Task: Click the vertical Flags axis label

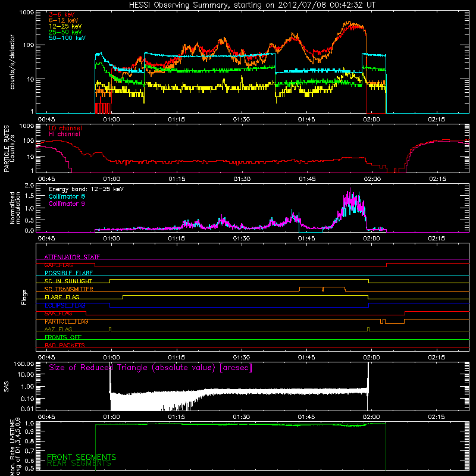Action: point(24,297)
